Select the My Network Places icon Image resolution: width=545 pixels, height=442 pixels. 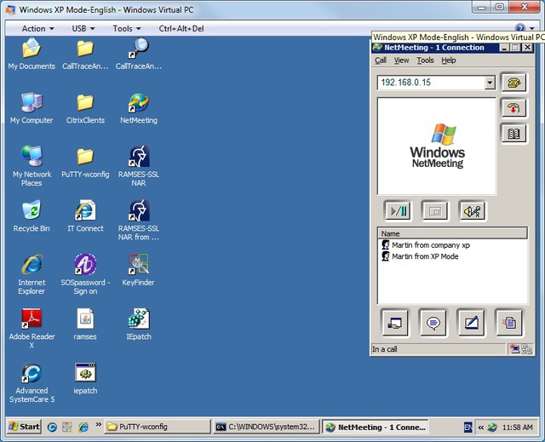pyautogui.click(x=32, y=166)
